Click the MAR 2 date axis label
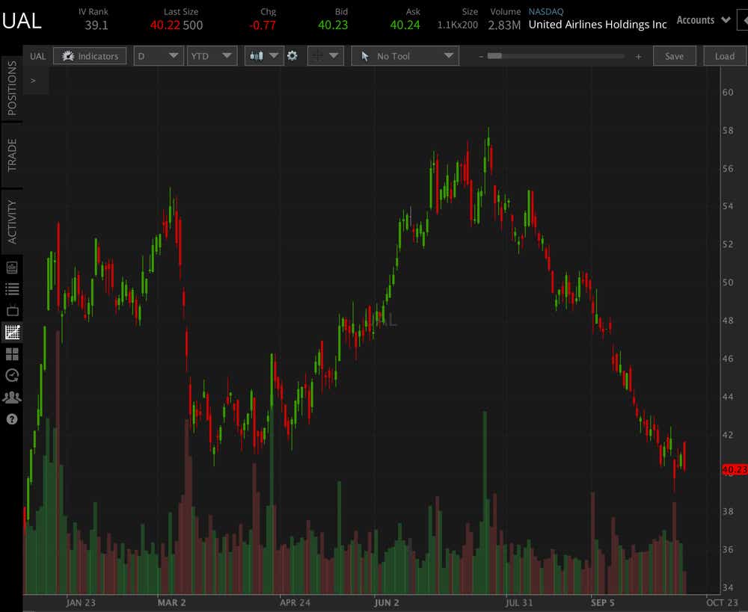The width and height of the screenshot is (748, 612). [172, 602]
